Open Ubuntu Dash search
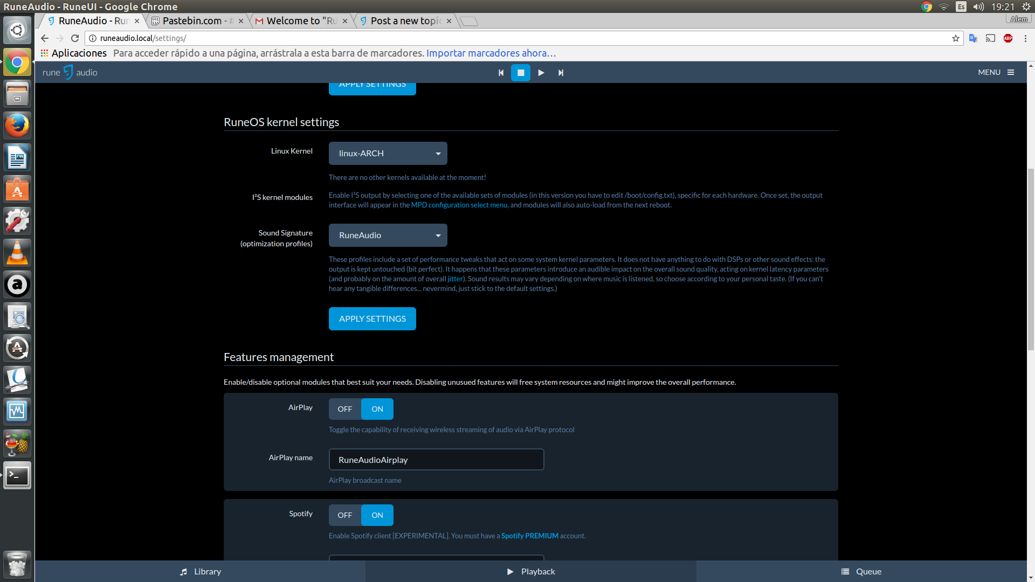Screen dimensions: 1035x582 (17, 30)
